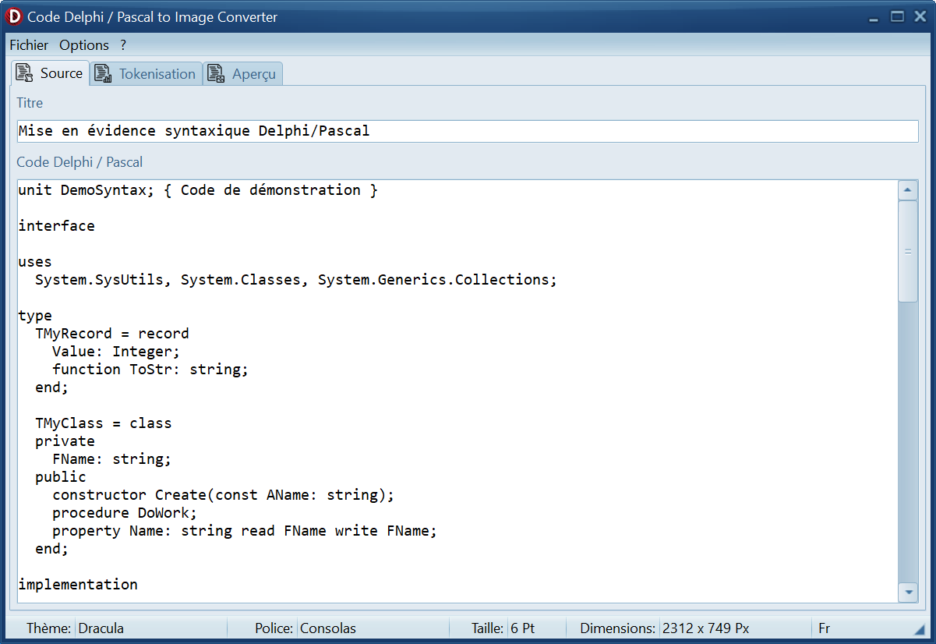The image size is (936, 644).
Task: Switch to the Tokenisation tab
Action: click(157, 74)
